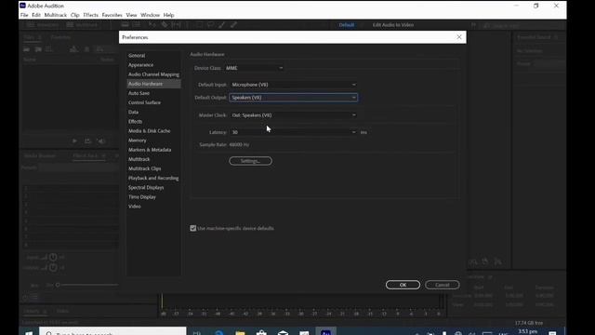The width and height of the screenshot is (595, 335).
Task: Click the Auto-Play speaker icon in the Files panel
Action: pyautogui.click(x=101, y=141)
